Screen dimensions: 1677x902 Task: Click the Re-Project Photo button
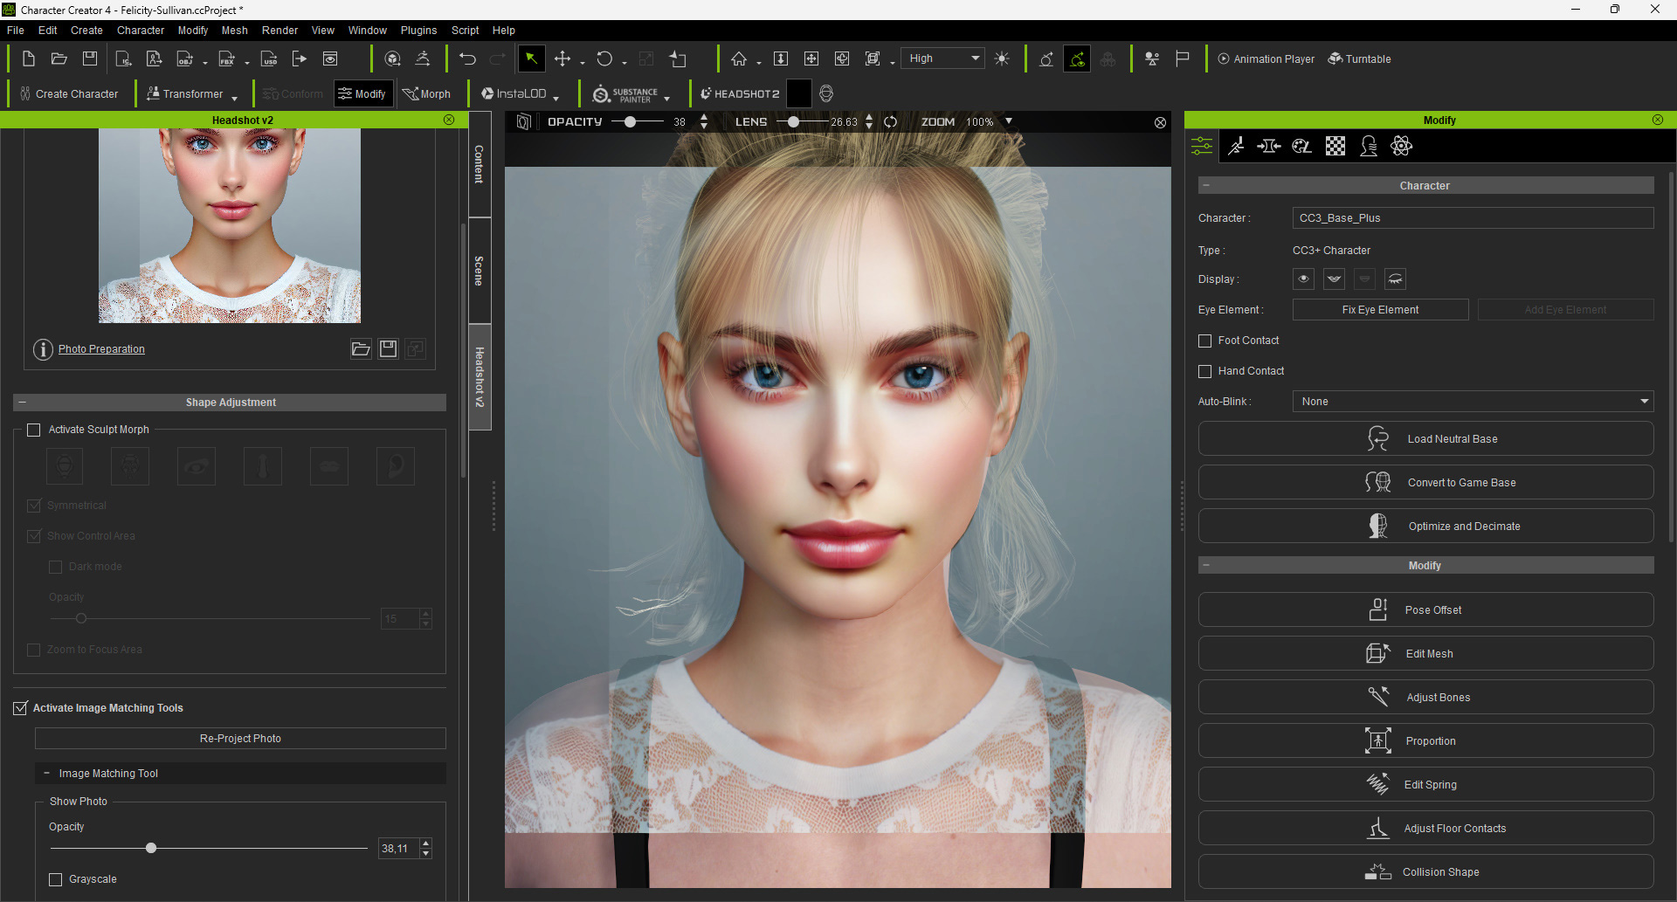tap(240, 739)
